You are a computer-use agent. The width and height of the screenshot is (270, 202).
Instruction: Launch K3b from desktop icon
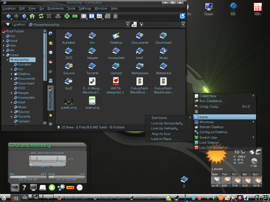pyautogui.click(x=258, y=9)
